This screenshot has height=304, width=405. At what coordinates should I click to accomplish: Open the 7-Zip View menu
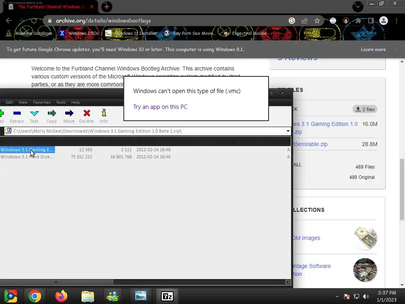point(23,103)
